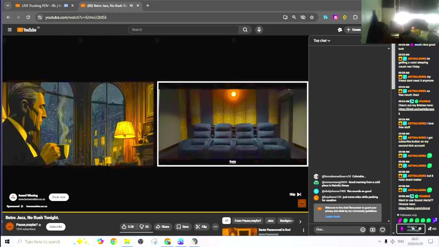439x247 pixels.
Task: Open Santa Paranormal is live! thumbnail
Action: pyautogui.click(x=239, y=232)
